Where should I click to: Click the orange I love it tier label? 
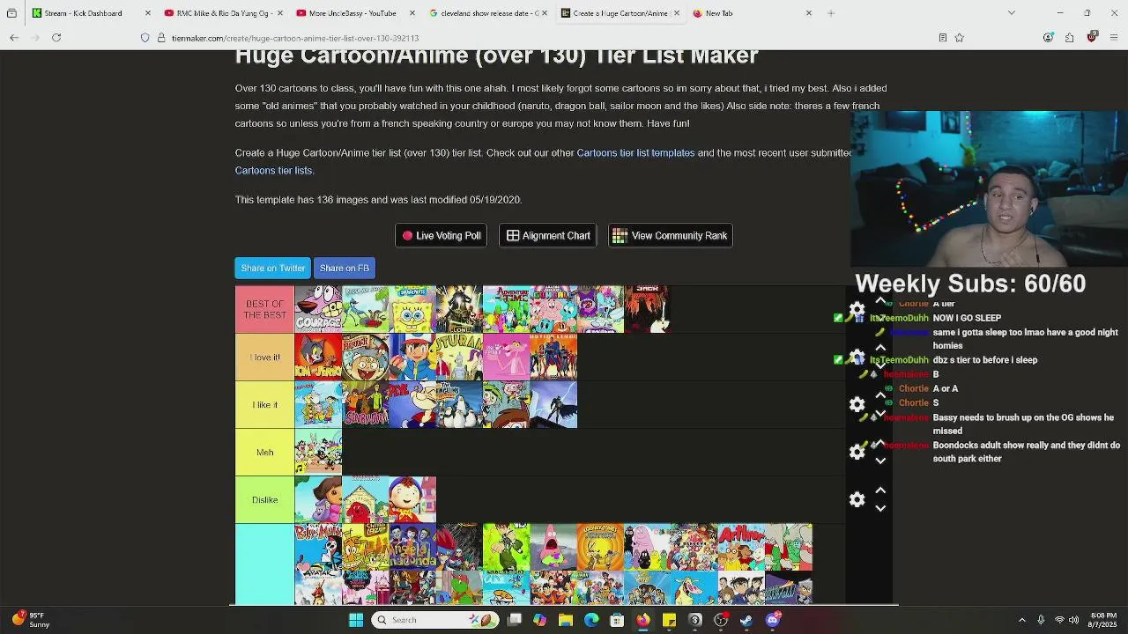264,357
